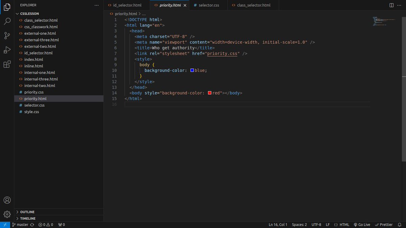Click the Explorer more actions ellipsis
The height and width of the screenshot is (228, 406).
click(x=97, y=5)
